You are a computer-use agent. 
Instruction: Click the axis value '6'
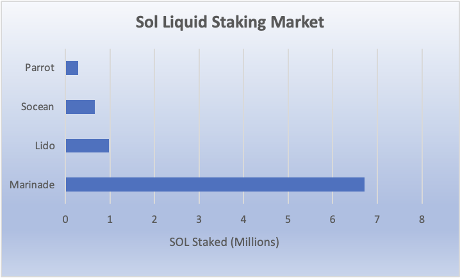(x=333, y=219)
